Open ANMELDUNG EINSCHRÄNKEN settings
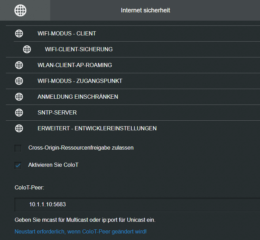Screen dimensions: 260x240 tap(133, 97)
